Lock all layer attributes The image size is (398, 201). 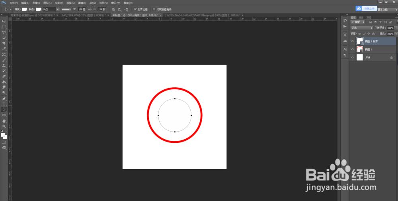[x=373, y=33]
